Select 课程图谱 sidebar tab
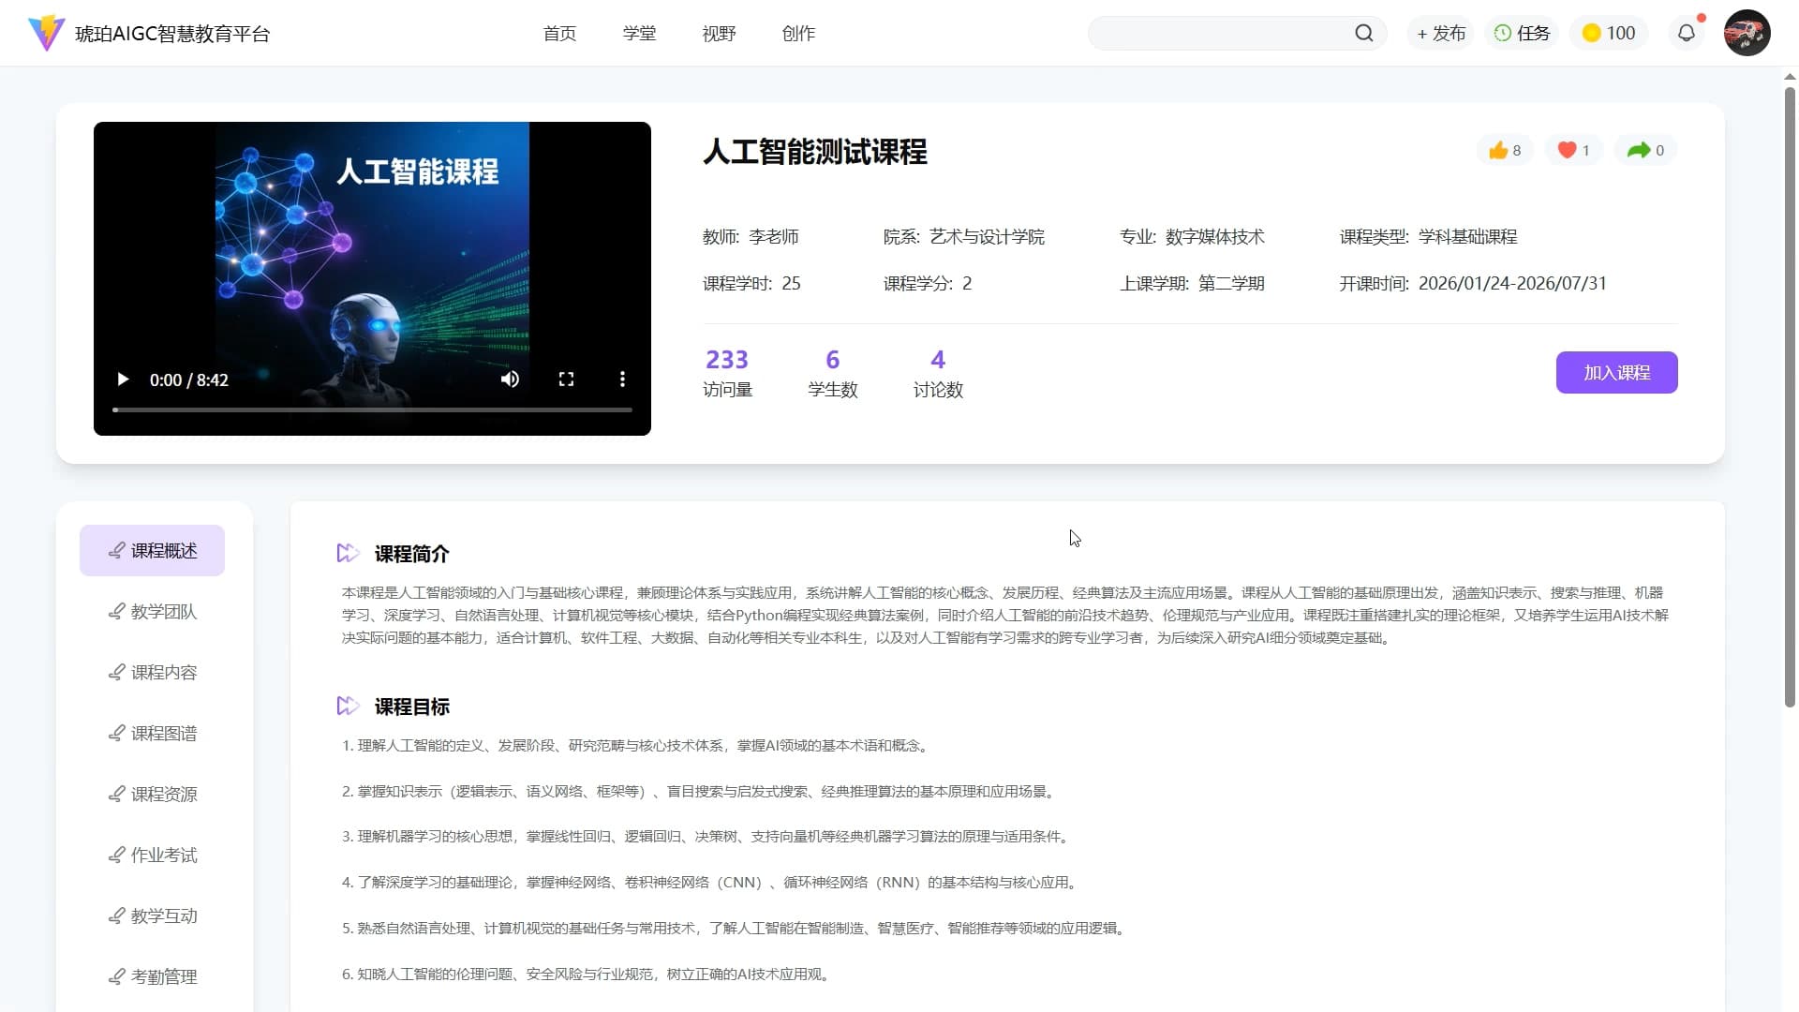The height and width of the screenshot is (1012, 1799). (x=152, y=734)
